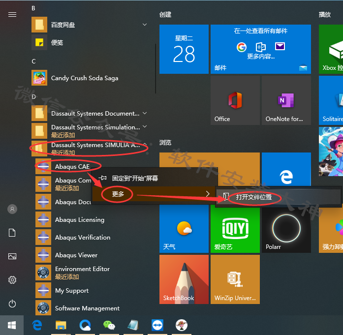Launch Microsoft Edge from the taskbar

click(x=37, y=325)
